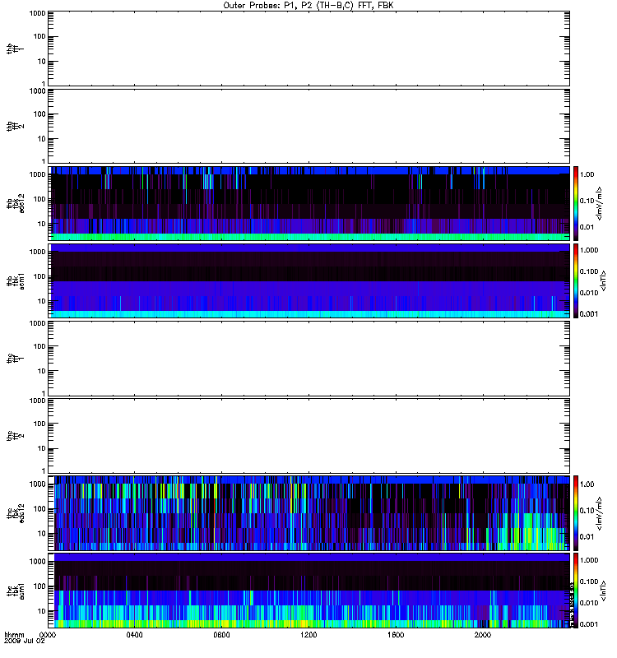This screenshot has height=658, width=617.
Task: Click the <|nT|> unit label beside thb scm1
Action: point(604,280)
